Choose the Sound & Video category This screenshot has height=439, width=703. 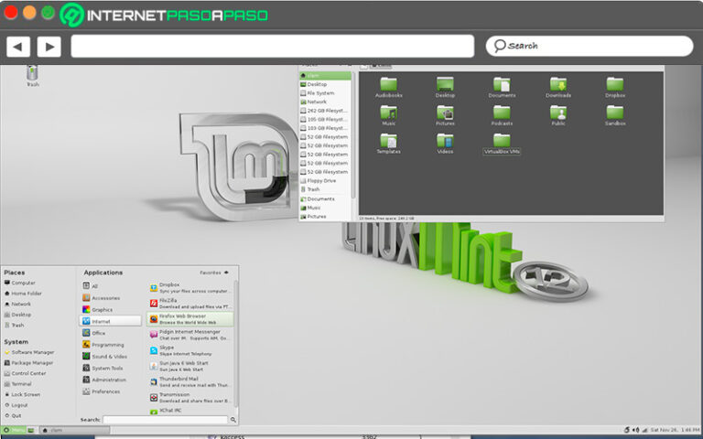click(x=108, y=356)
